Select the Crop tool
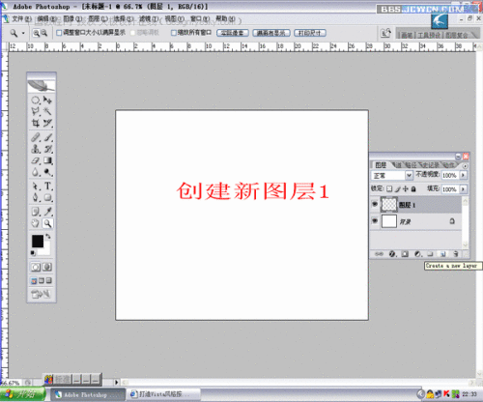Viewport: 483px width, 402px height. tap(36, 123)
